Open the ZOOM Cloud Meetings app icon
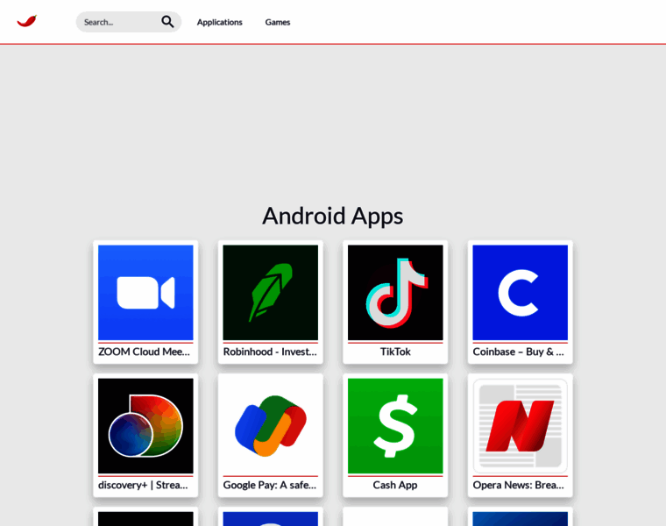The height and width of the screenshot is (526, 666). coord(145,292)
